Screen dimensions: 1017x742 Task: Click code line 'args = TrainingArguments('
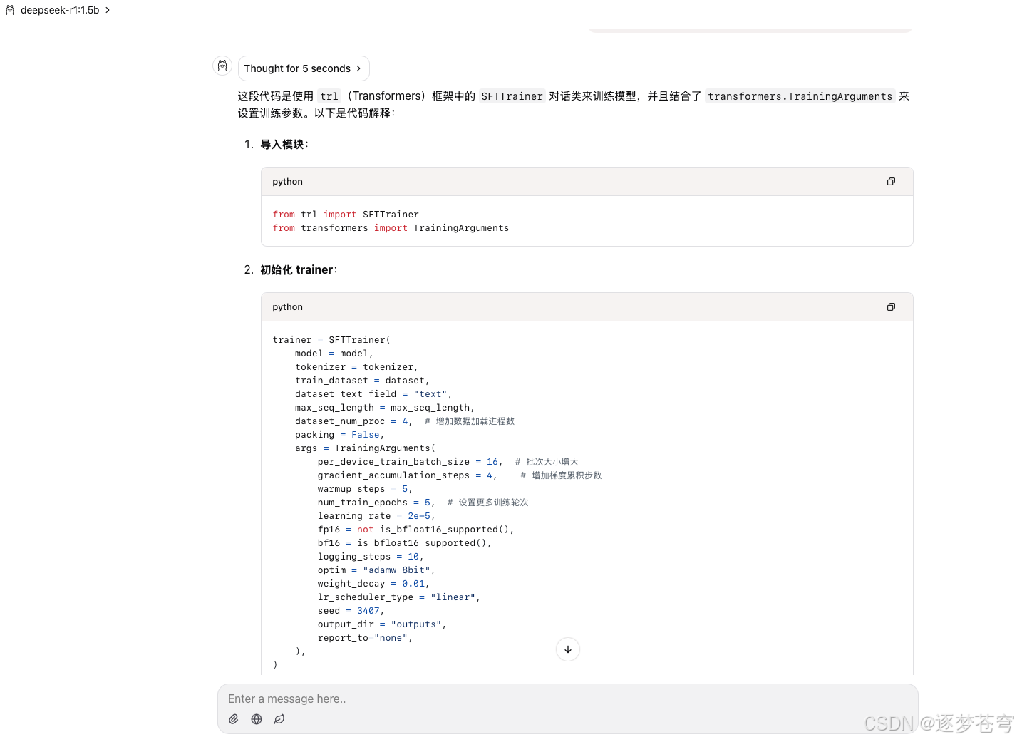pyautogui.click(x=365, y=448)
